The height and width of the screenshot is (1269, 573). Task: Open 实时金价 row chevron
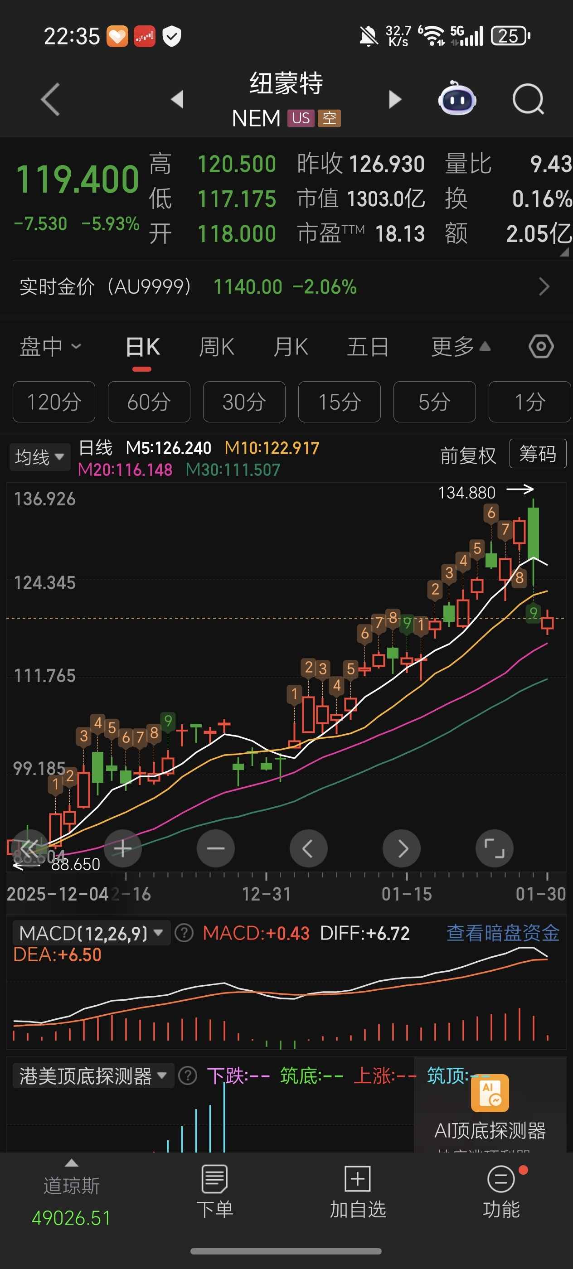click(x=544, y=286)
